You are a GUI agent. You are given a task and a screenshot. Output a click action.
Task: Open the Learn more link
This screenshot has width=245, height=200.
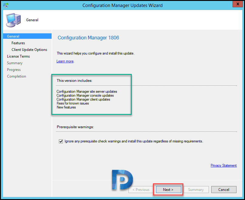tap(65, 61)
